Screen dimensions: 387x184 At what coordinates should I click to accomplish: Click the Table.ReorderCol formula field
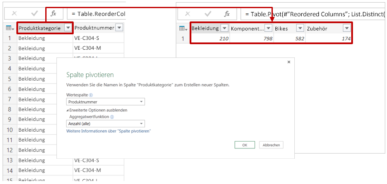(97, 14)
